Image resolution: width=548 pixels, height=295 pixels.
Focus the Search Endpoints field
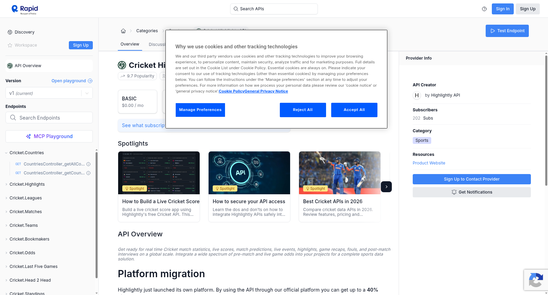pos(49,118)
